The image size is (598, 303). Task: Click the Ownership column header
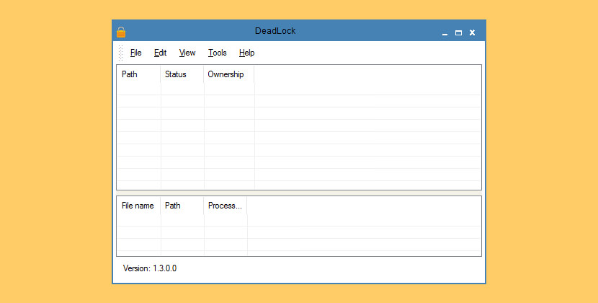[x=229, y=74]
